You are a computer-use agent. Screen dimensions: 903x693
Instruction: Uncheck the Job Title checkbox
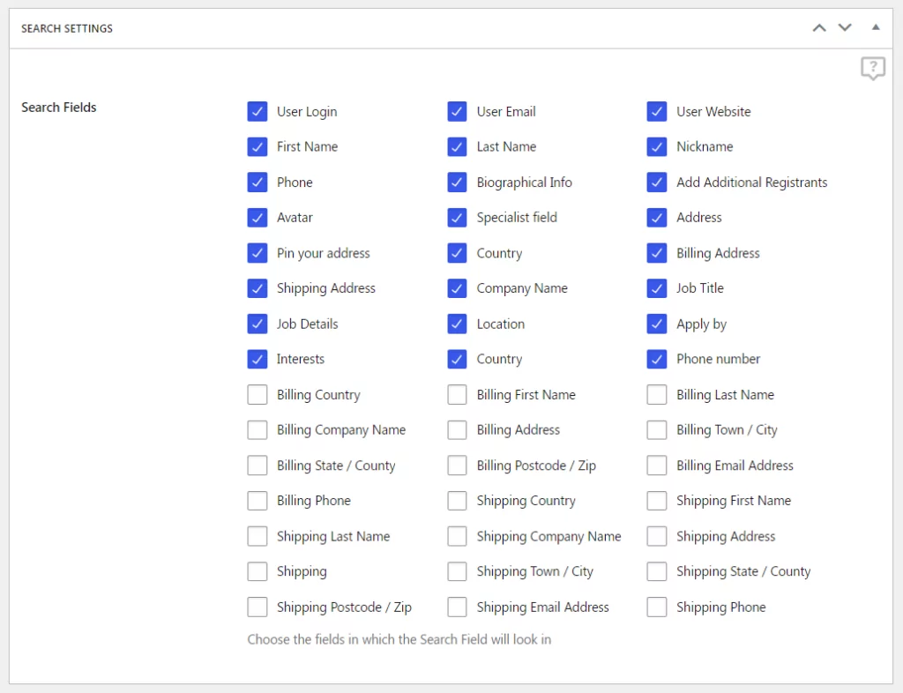[657, 288]
